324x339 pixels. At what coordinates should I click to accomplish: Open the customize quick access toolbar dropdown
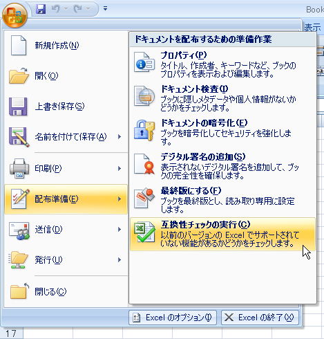[105, 9]
